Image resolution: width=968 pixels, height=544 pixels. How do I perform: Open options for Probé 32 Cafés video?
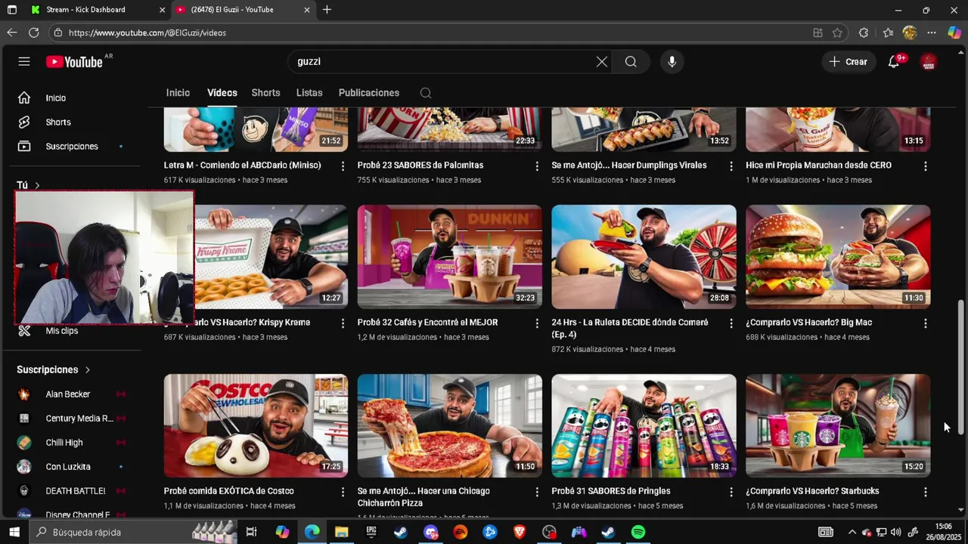tap(537, 323)
